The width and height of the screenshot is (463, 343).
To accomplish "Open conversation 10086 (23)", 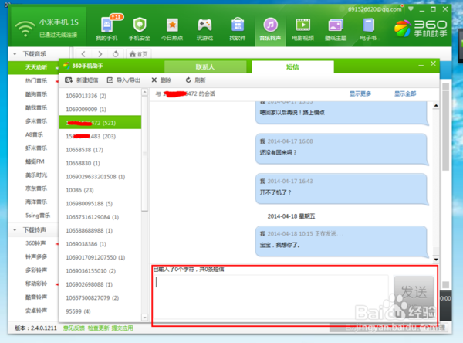I will click(x=100, y=190).
